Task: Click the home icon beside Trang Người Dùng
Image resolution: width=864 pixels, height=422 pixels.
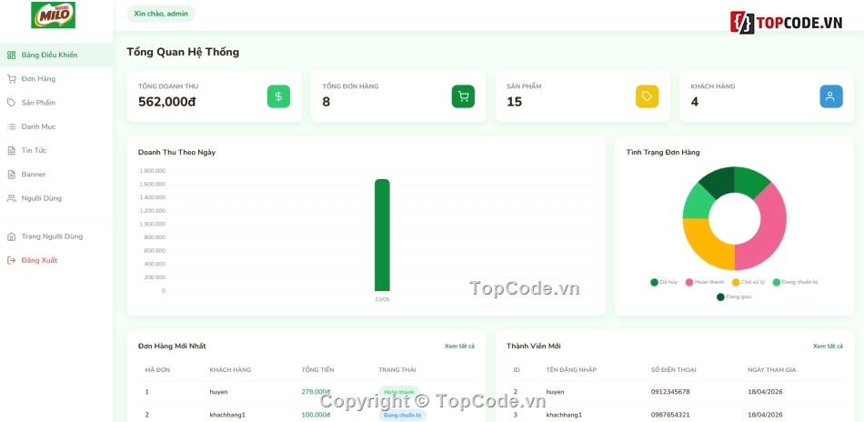Action: tap(11, 236)
